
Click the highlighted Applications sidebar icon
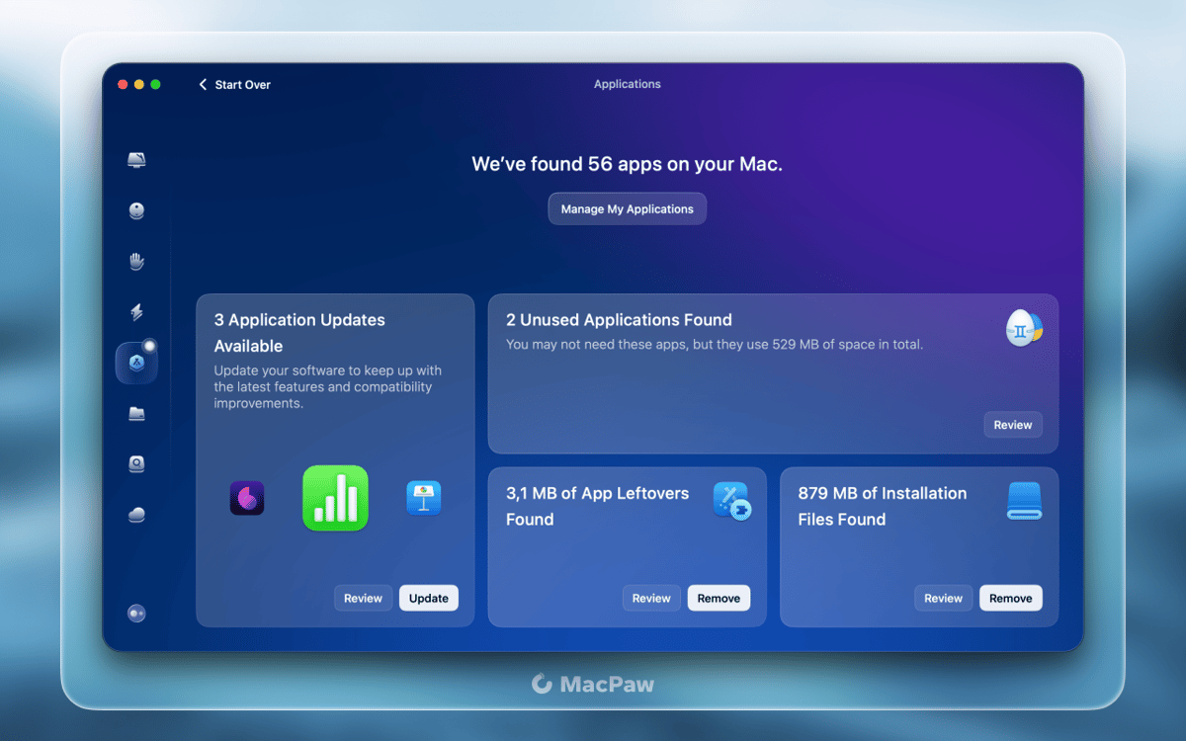tap(136, 363)
